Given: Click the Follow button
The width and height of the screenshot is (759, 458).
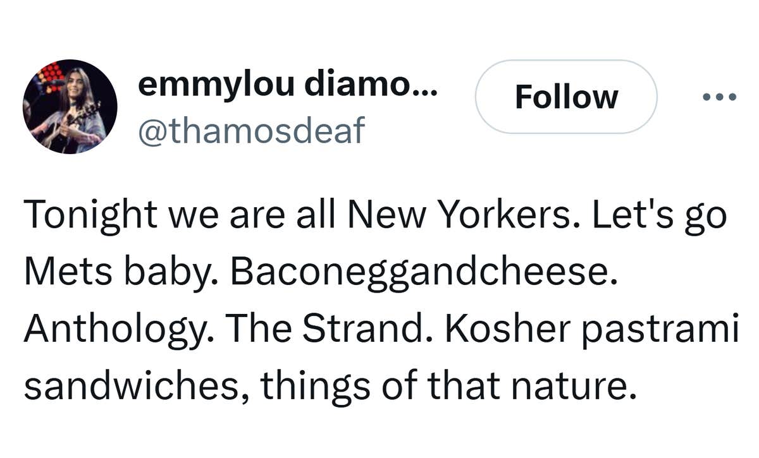Looking at the screenshot, I should click(x=566, y=97).
